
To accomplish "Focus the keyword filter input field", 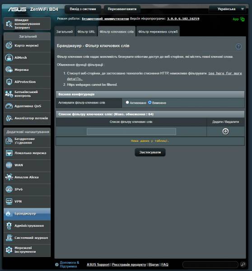I will (131, 131).
